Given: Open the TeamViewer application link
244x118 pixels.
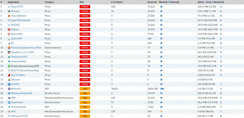Looking at the screenshot, I should point(17,102).
